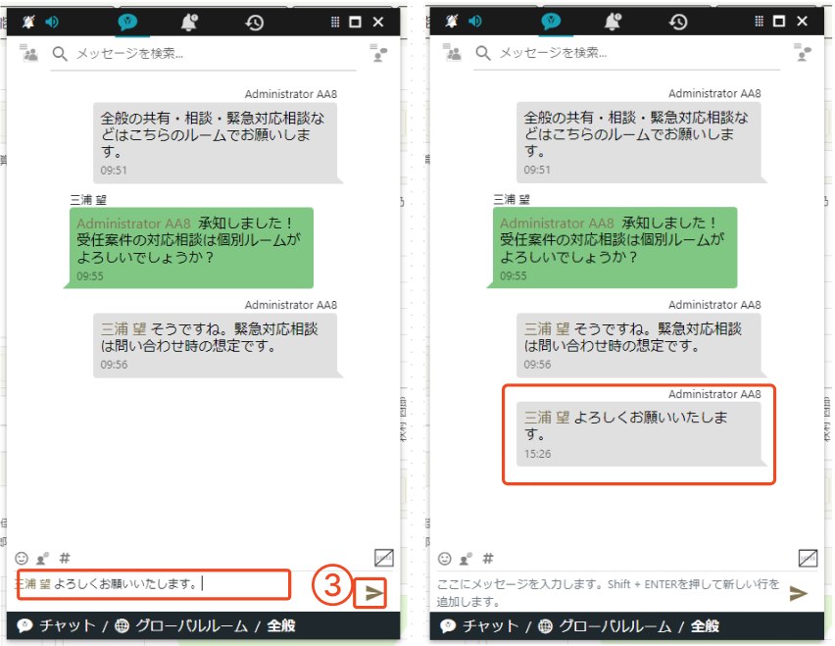Select the chat bubble tab in the right panel
Screen dimensions: 835x646
point(550,21)
